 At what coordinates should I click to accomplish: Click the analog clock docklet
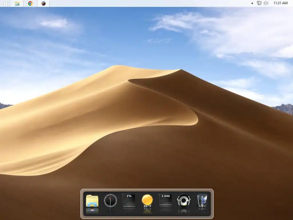click(110, 201)
